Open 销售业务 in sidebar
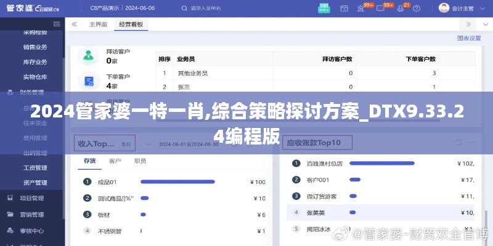This screenshot has height=246, width=493. (35, 47)
